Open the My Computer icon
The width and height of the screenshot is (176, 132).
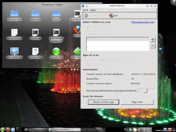pos(14,51)
